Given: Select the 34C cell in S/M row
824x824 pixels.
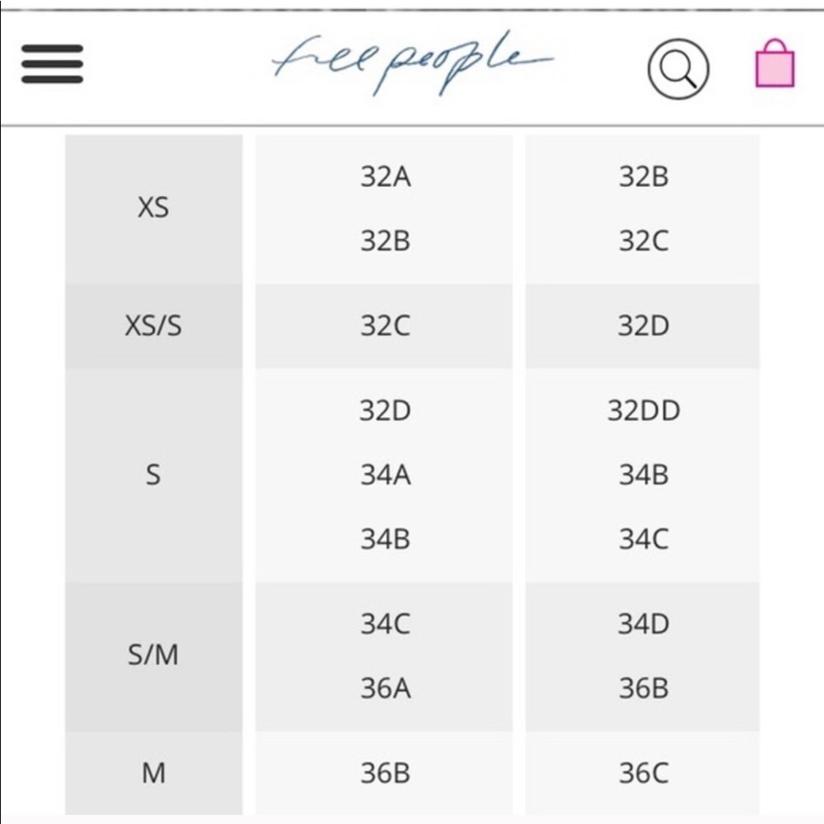Looking at the screenshot, I should coord(385,624).
